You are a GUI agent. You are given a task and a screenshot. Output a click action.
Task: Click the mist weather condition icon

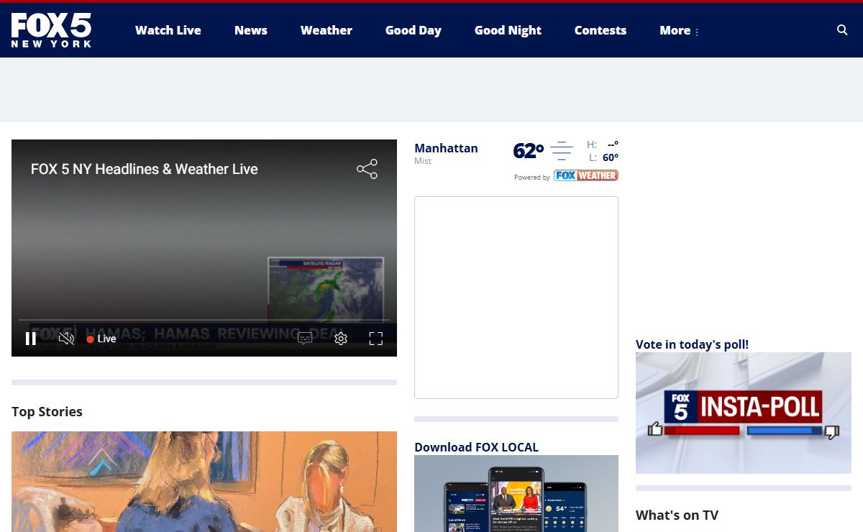562,151
